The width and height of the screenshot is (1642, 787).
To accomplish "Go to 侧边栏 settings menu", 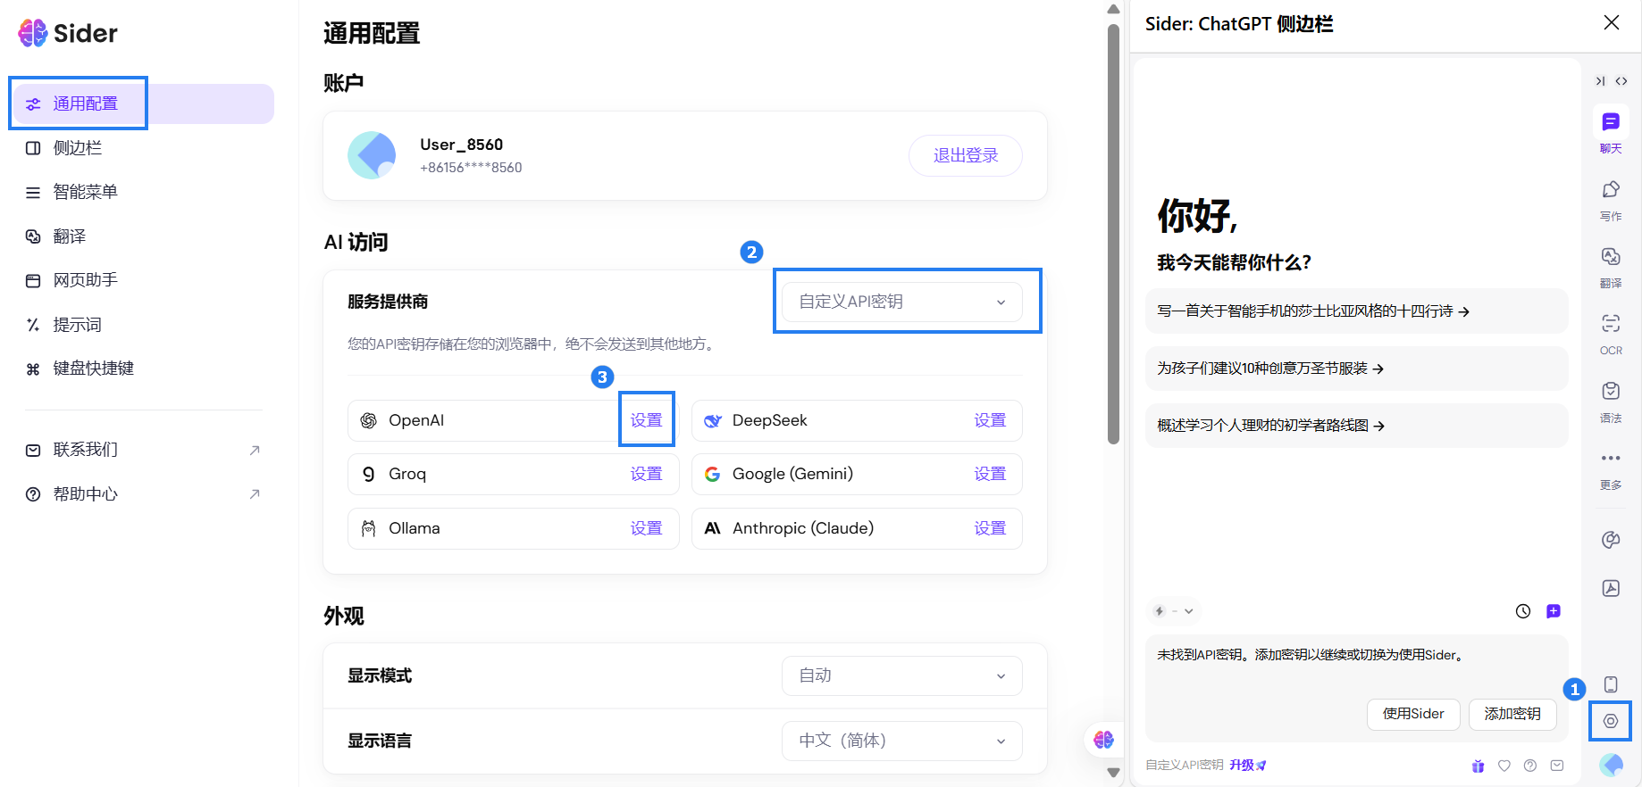I will 78,148.
